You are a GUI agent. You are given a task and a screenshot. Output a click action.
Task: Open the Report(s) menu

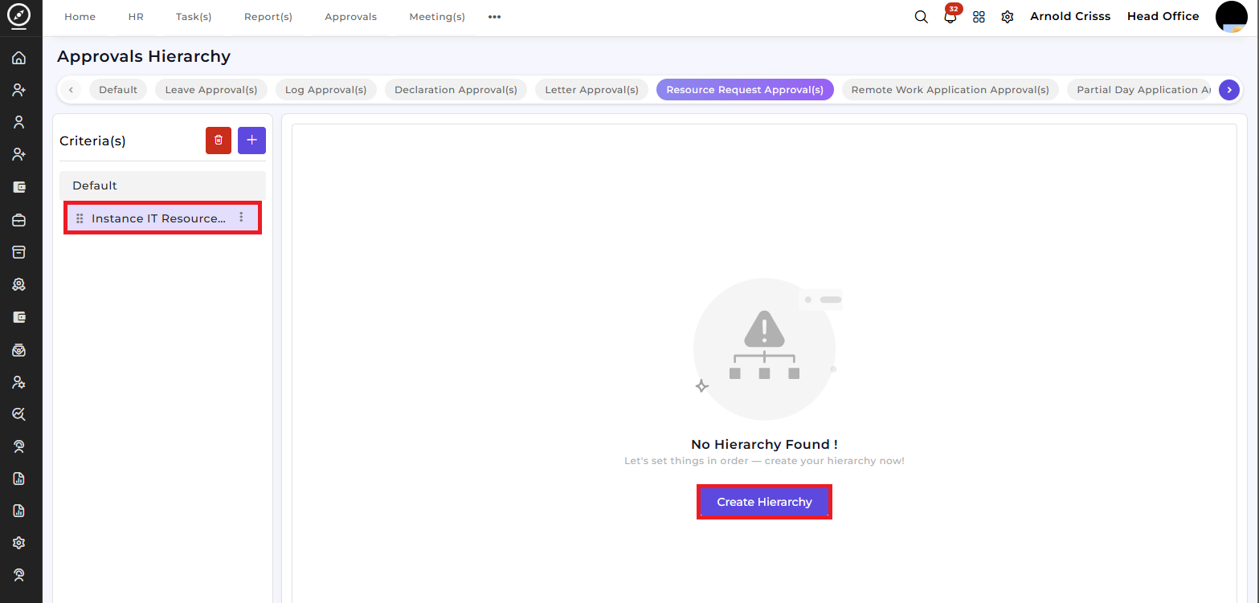click(268, 17)
